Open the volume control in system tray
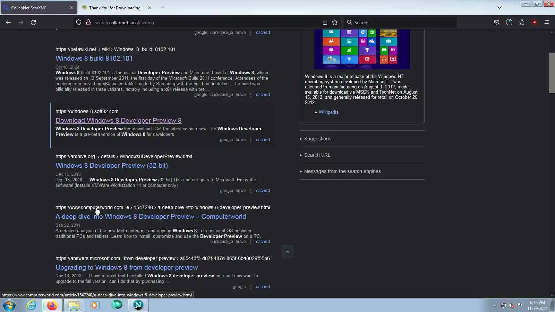Image resolution: width=555 pixels, height=312 pixels. pyautogui.click(x=512, y=305)
